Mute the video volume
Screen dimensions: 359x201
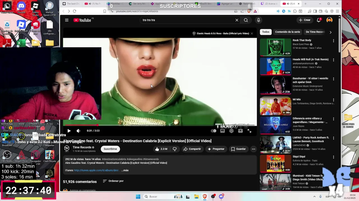(78, 131)
